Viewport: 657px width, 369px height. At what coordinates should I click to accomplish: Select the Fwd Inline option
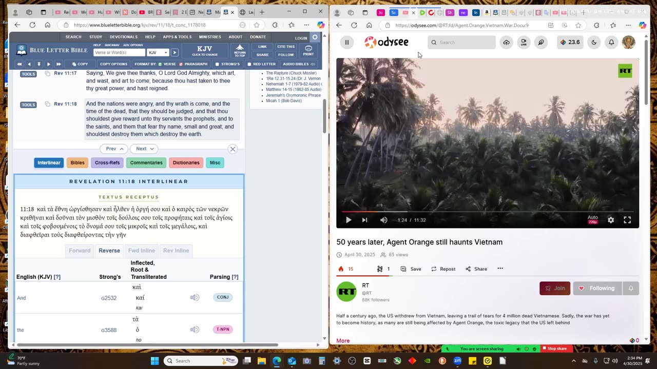(x=142, y=251)
